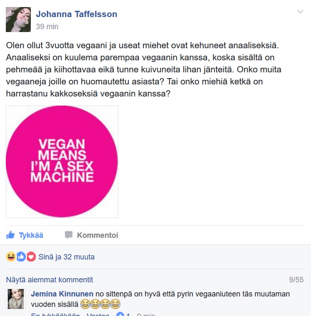Click Johanna Taffelsson's profile picture
This screenshot has height=316, width=311.
(18, 20)
